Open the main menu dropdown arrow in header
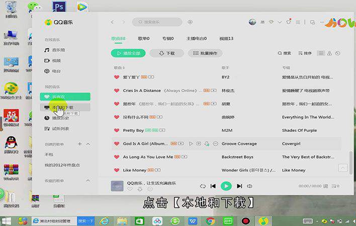This screenshot has height=226, width=356. pos(280,22)
